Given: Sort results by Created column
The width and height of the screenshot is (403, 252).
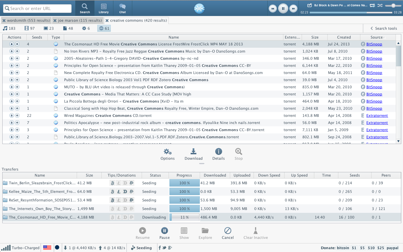Looking at the screenshot, I should click(x=344, y=37).
